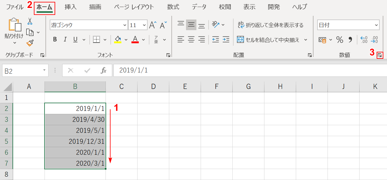387x180 pixels.
Task: Toggle italic formatting with I
Action: click(65, 39)
